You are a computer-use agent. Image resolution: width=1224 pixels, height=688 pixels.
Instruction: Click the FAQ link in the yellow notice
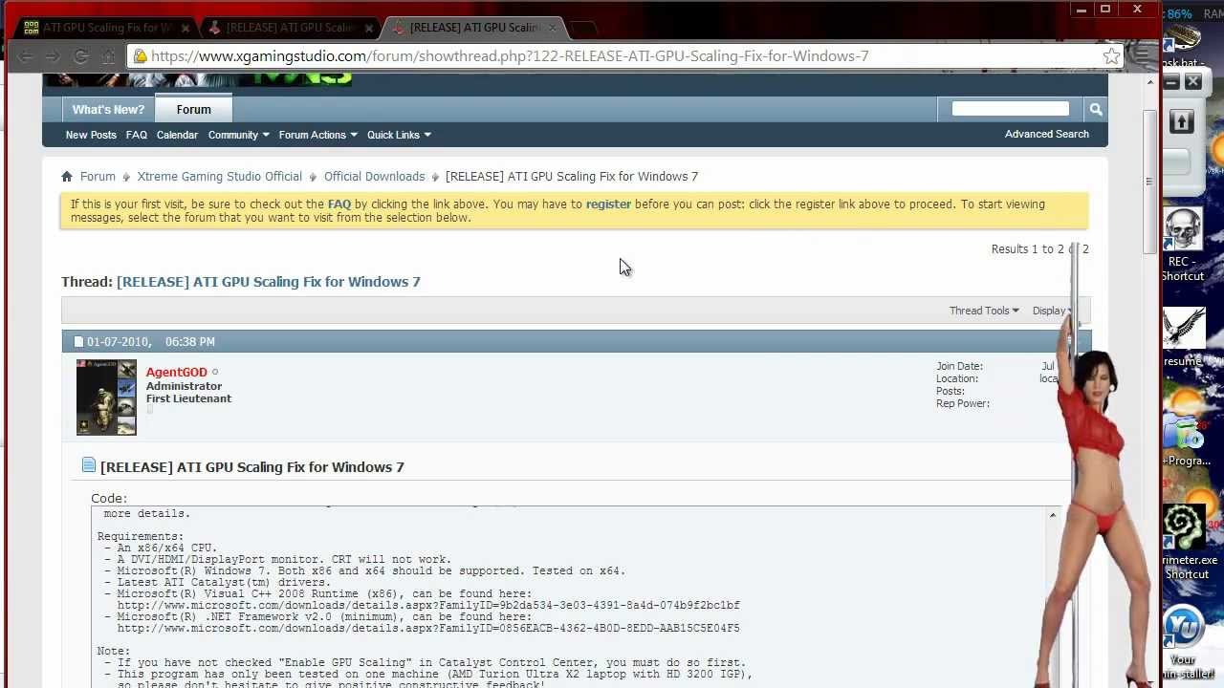coord(339,204)
